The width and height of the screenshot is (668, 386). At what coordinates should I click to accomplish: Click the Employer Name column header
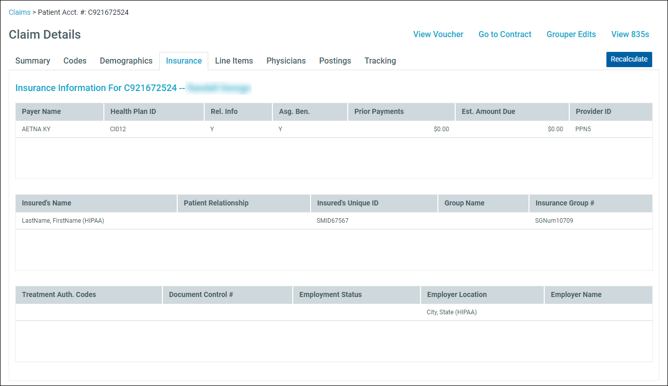click(x=598, y=295)
